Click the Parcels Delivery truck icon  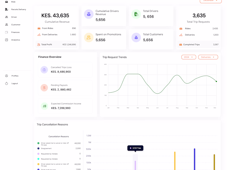click(6, 9)
